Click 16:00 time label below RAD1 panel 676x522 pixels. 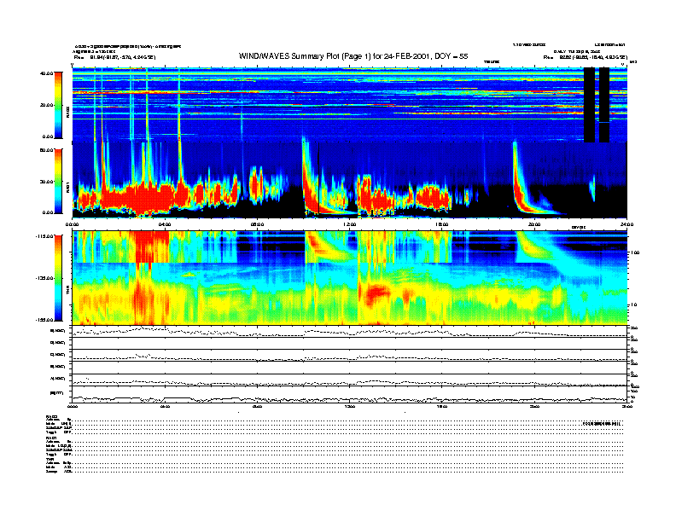click(x=442, y=224)
